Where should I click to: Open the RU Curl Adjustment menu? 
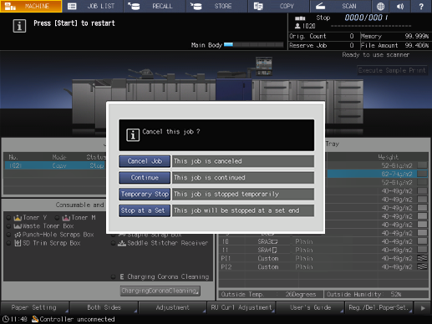pyautogui.click(x=241, y=307)
